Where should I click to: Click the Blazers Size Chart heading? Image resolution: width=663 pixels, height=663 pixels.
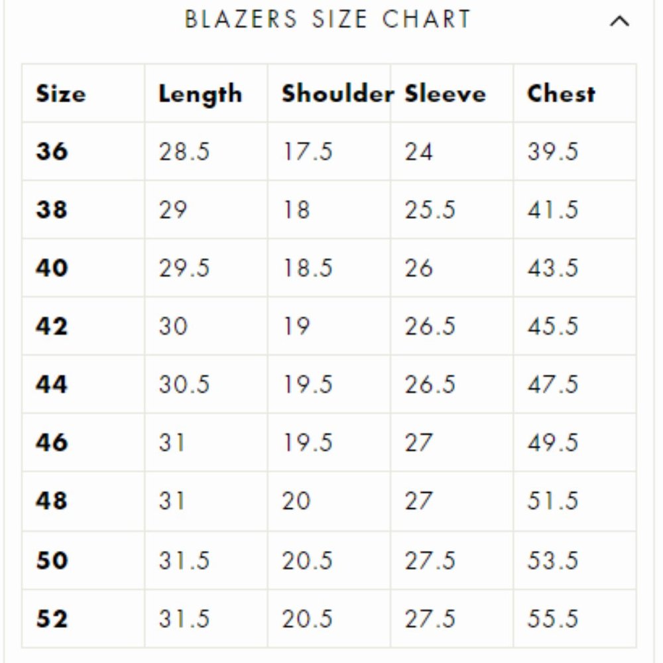click(328, 19)
